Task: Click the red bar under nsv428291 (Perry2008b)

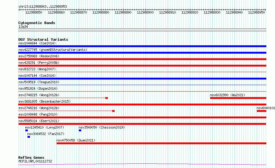Action: (142, 66)
